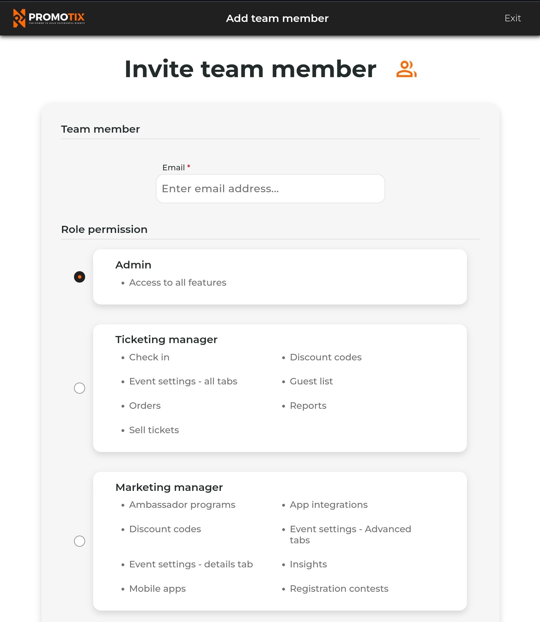Click the Invite team member heading
The width and height of the screenshot is (540, 622).
tap(250, 68)
